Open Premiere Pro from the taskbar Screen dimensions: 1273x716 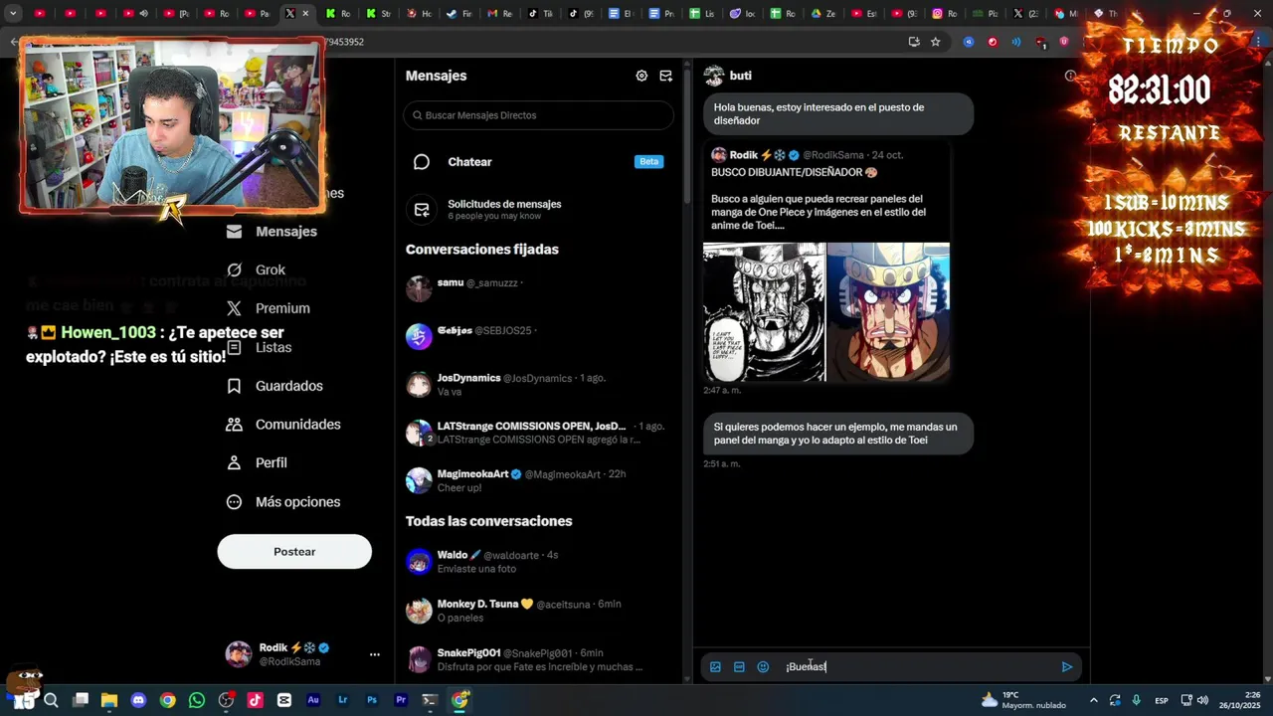click(x=401, y=700)
